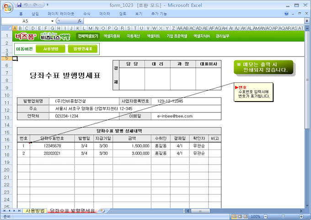Click the Office button logo

tap(7, 6)
